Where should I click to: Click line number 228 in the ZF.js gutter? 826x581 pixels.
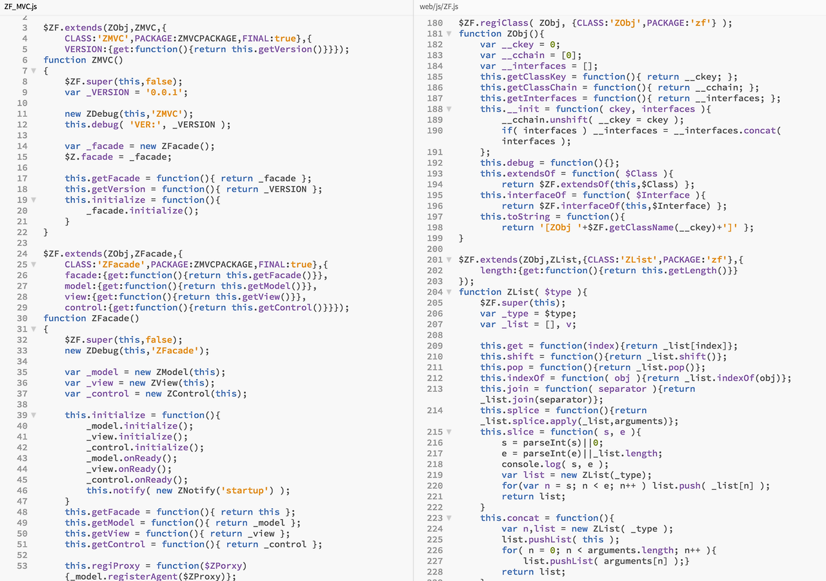coord(435,572)
